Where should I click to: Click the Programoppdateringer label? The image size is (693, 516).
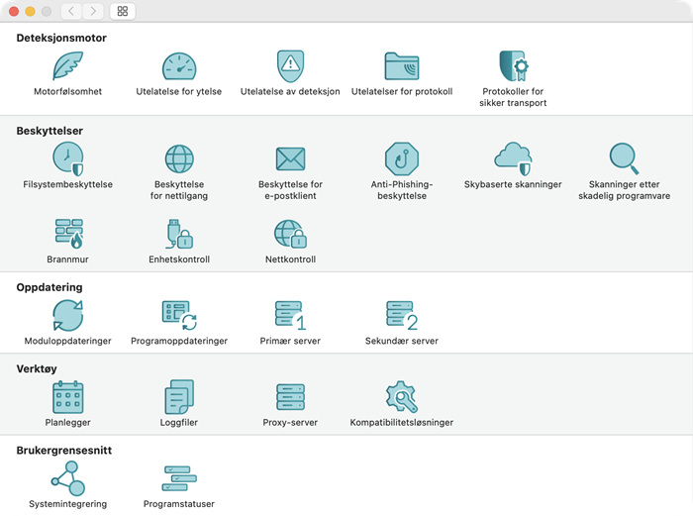click(x=179, y=341)
